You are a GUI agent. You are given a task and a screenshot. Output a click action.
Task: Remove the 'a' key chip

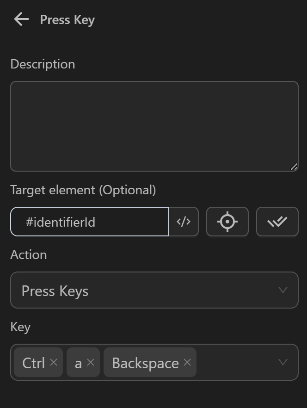click(91, 362)
